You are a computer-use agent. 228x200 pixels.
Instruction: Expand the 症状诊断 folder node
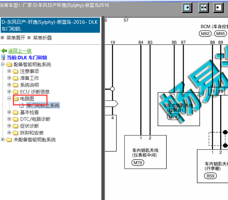(9, 126)
